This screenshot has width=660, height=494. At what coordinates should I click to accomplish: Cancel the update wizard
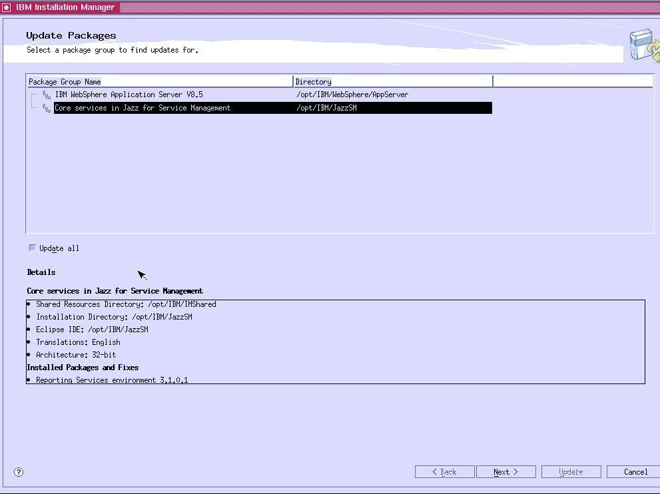click(633, 472)
